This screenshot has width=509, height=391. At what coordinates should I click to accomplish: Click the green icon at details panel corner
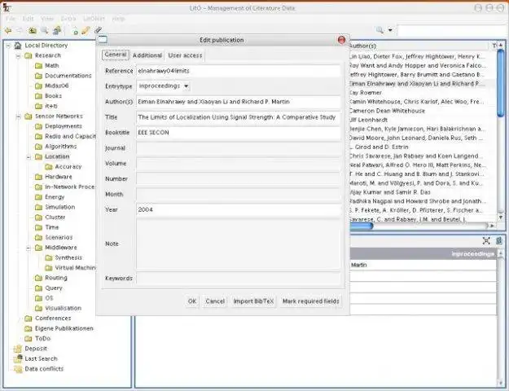click(499, 240)
